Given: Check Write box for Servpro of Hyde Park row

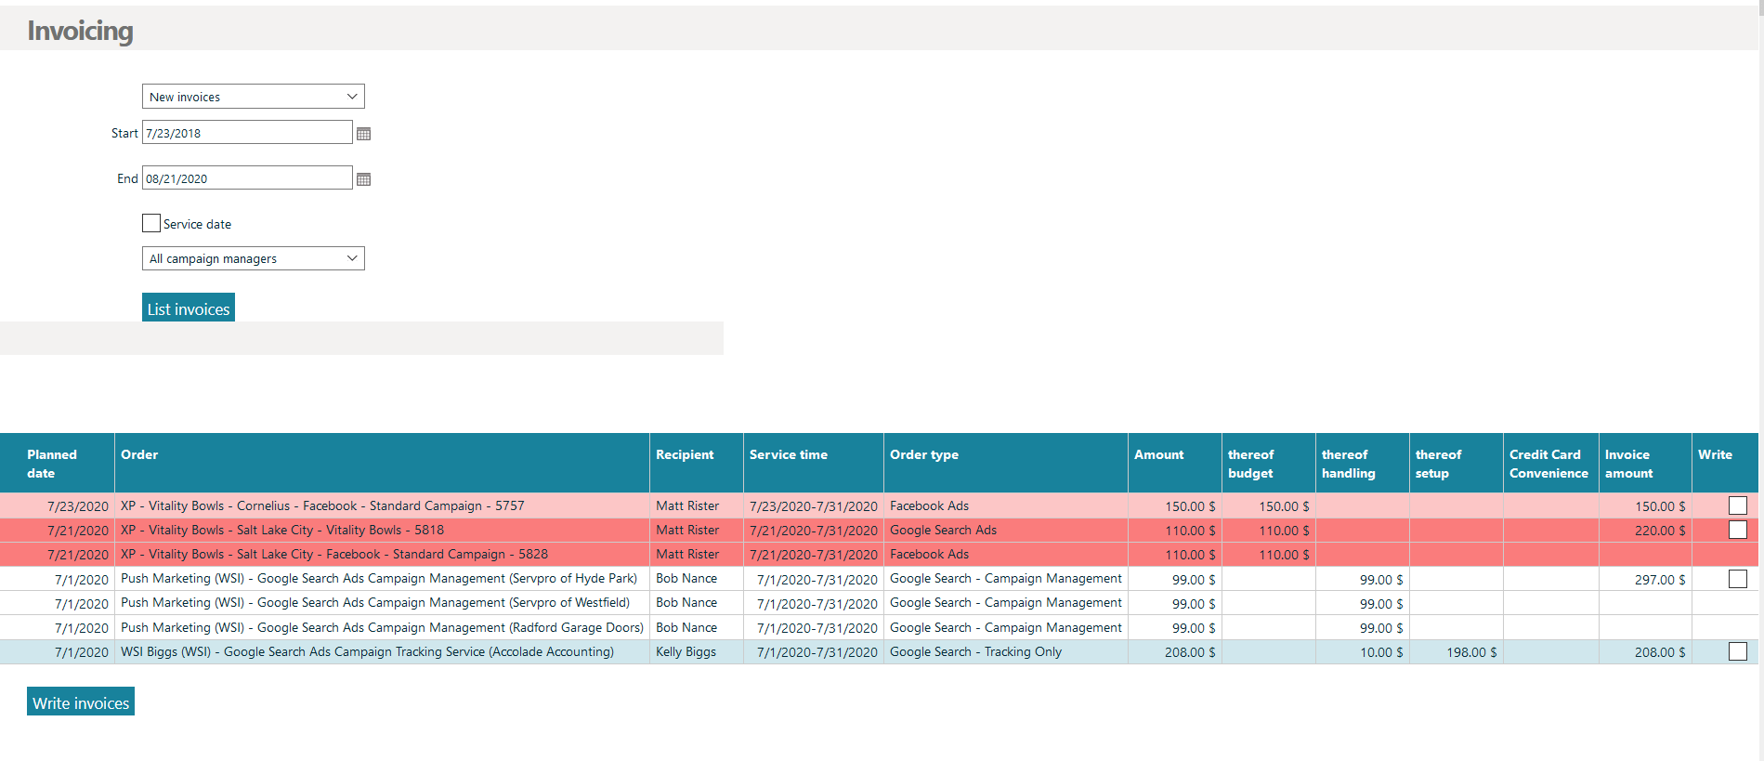Looking at the screenshot, I should click(1737, 579).
